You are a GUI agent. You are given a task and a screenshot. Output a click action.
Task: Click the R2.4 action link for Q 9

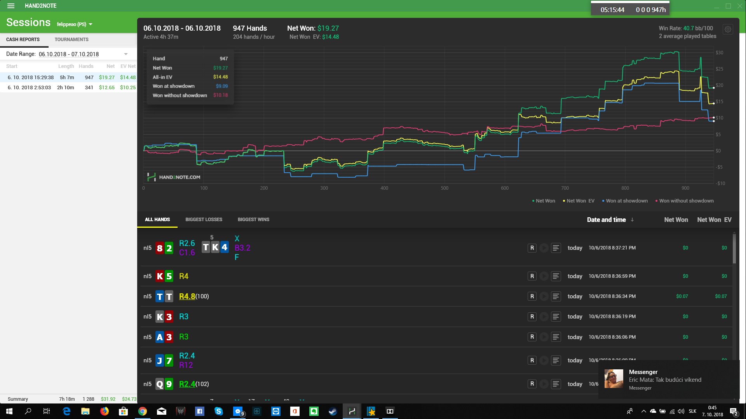(187, 384)
